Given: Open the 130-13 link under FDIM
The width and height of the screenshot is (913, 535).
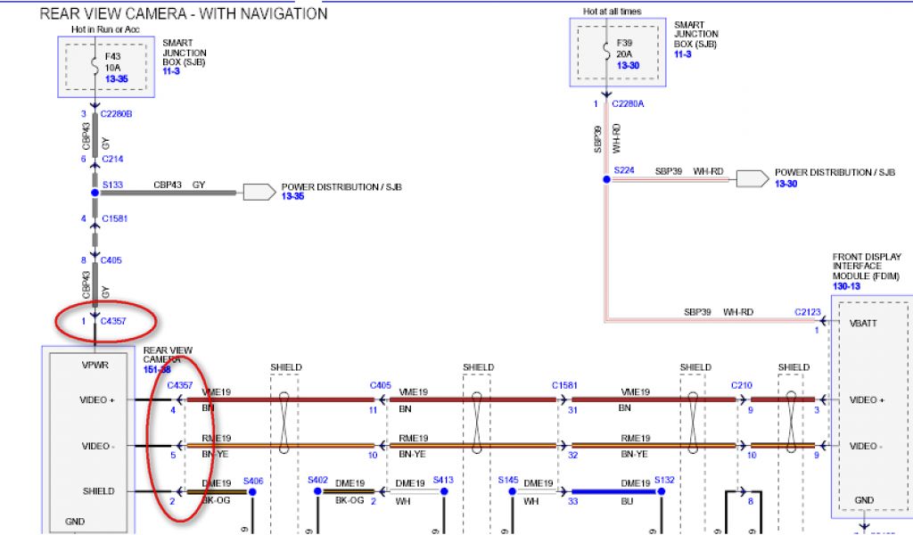Looking at the screenshot, I should (848, 285).
